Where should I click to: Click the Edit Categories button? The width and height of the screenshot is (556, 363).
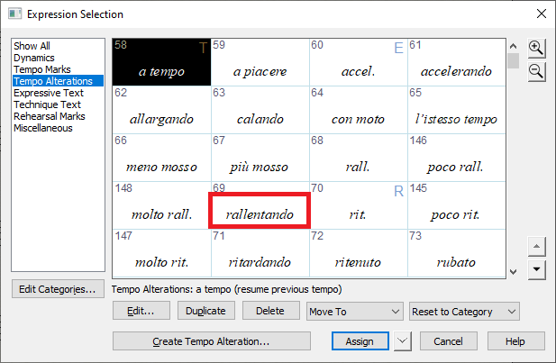pyautogui.click(x=57, y=289)
